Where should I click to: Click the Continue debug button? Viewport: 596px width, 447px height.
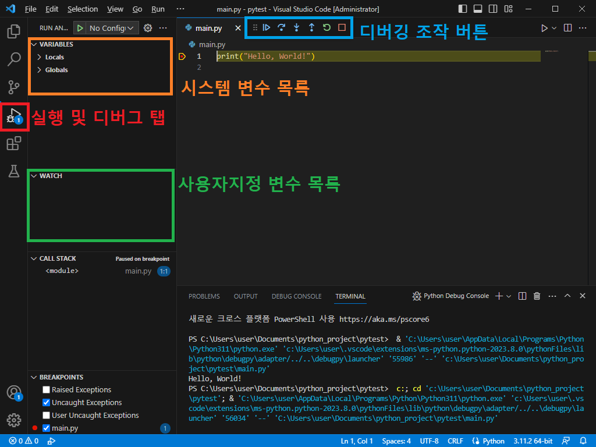pyautogui.click(x=267, y=27)
